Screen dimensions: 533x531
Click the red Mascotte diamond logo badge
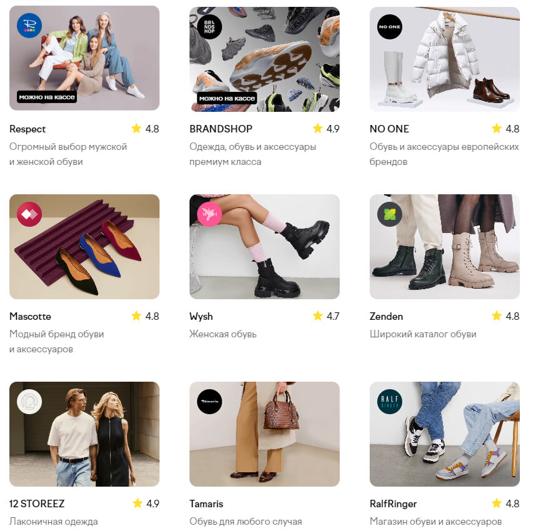coord(29,214)
